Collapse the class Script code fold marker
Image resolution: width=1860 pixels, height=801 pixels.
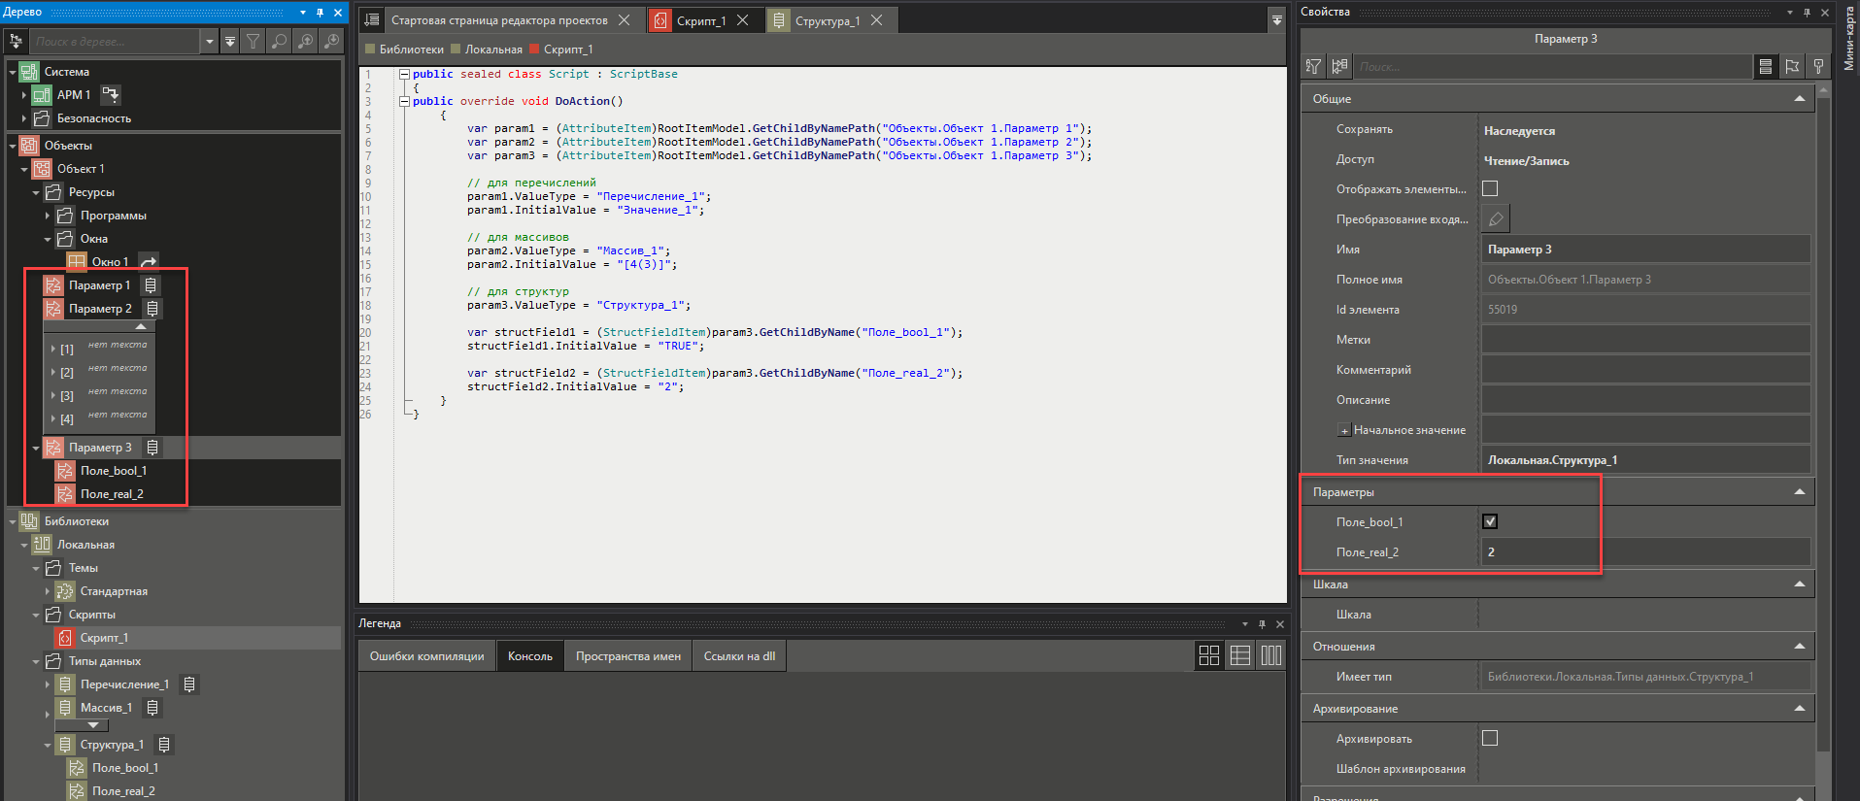pos(404,74)
